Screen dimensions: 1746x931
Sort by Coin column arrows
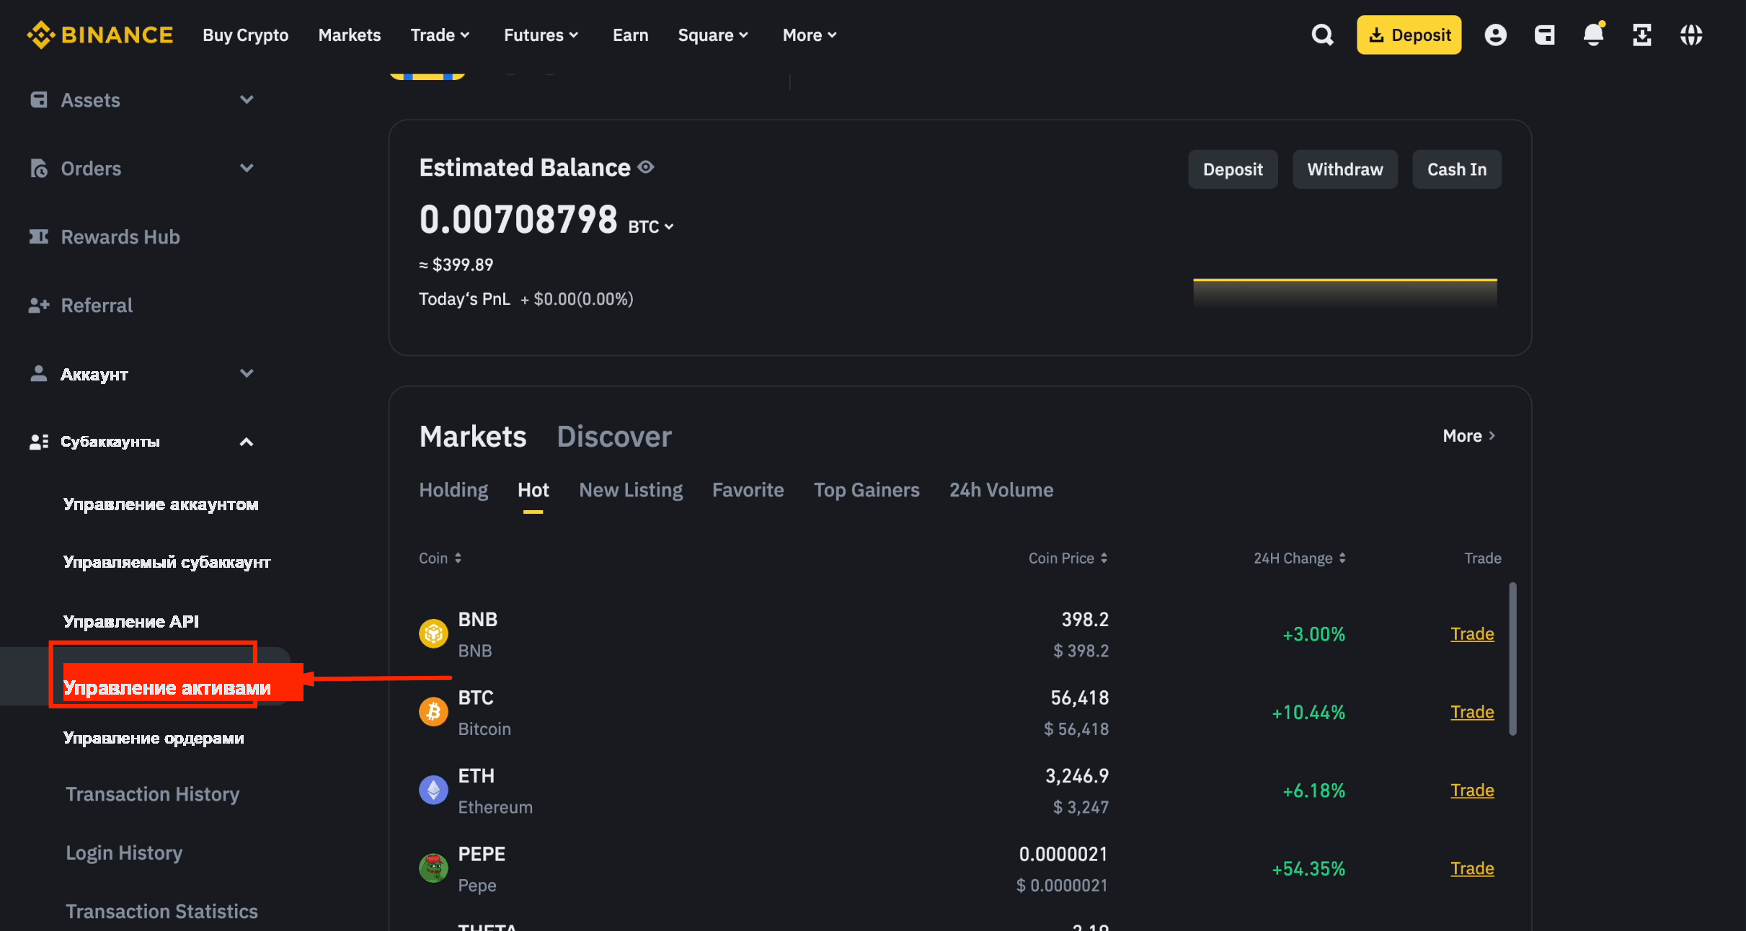coord(458,558)
